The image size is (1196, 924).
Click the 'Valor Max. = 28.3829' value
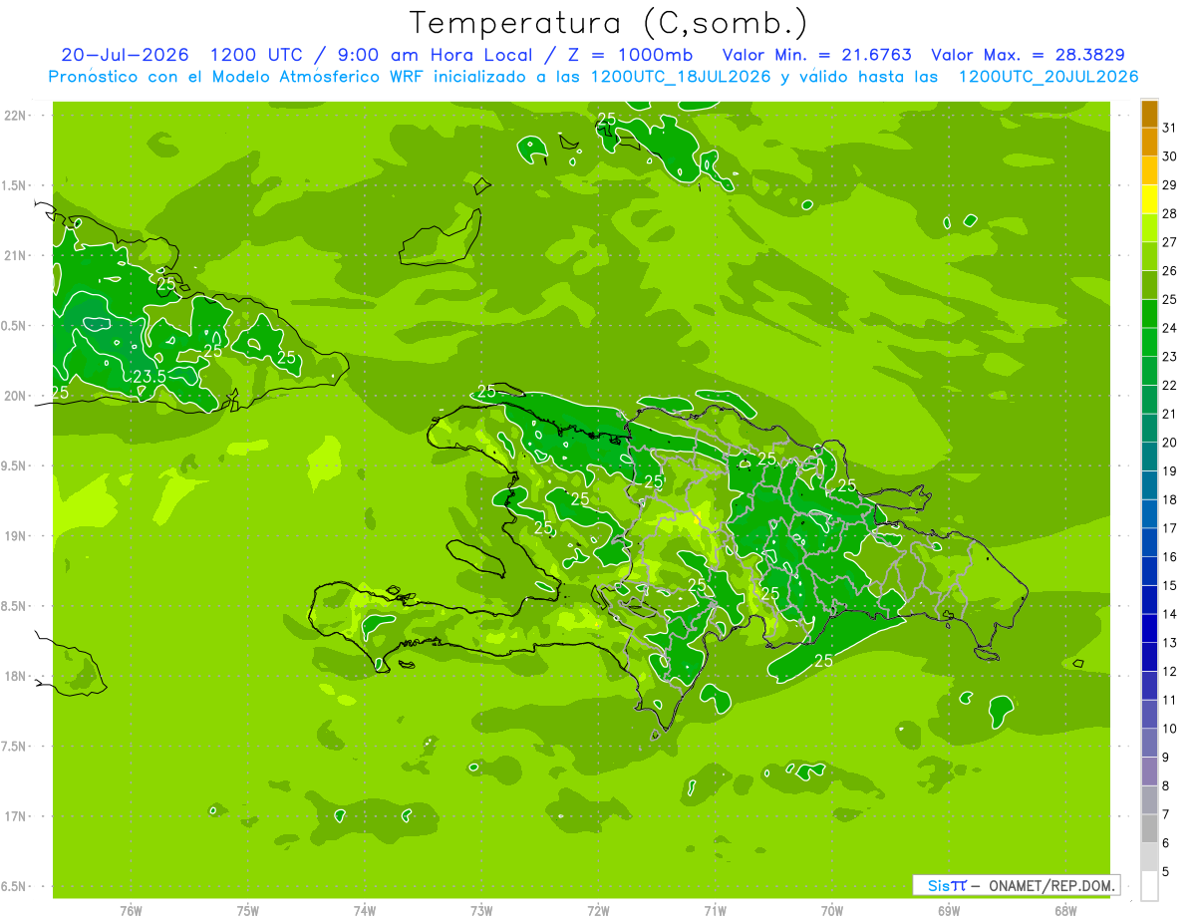click(1029, 55)
